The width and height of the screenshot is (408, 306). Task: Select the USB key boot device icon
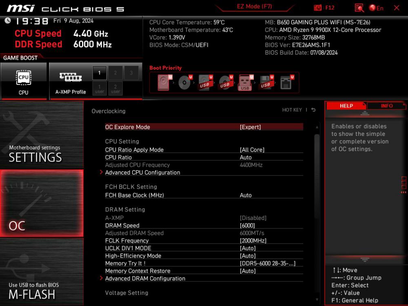(245, 82)
